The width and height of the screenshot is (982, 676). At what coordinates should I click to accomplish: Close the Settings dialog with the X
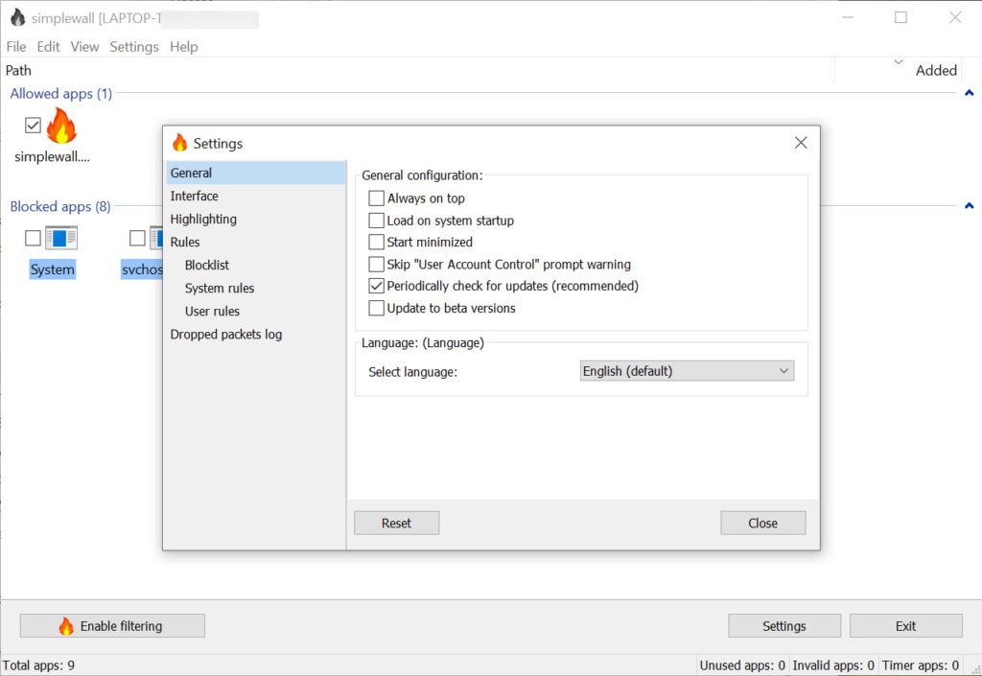[801, 143]
